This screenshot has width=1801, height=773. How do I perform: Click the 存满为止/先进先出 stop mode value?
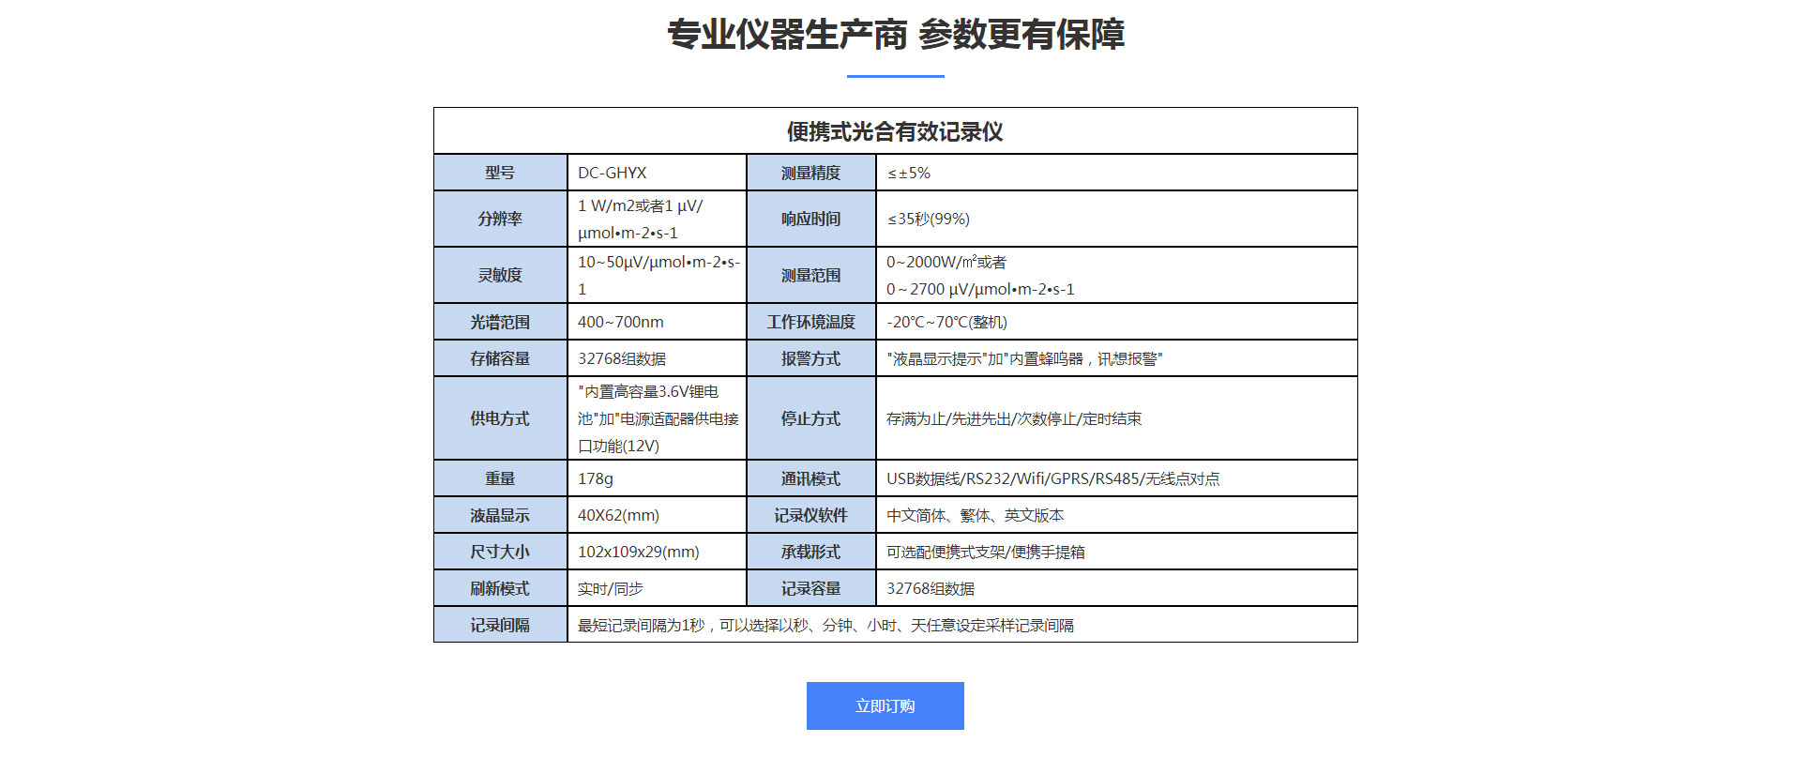[1014, 418]
